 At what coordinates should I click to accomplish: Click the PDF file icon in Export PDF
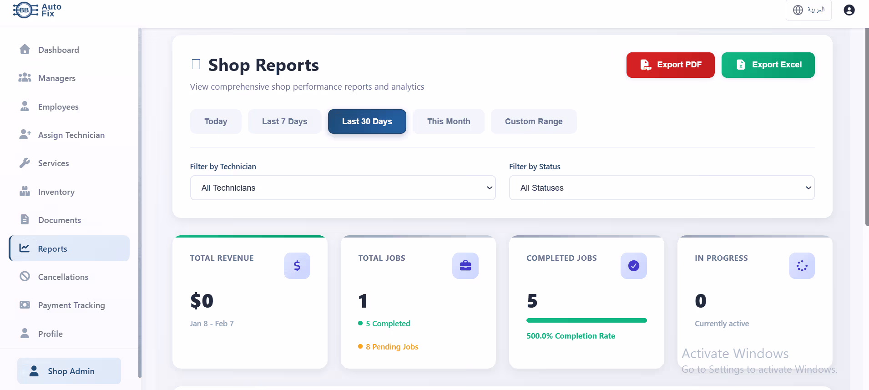[646, 65]
